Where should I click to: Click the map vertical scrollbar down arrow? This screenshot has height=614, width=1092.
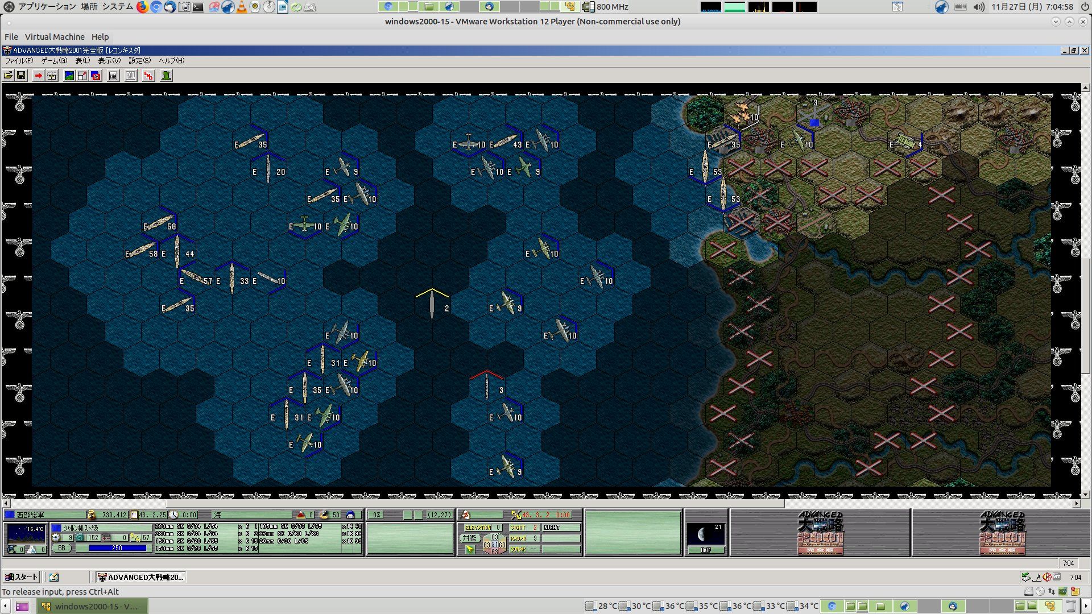[1086, 495]
